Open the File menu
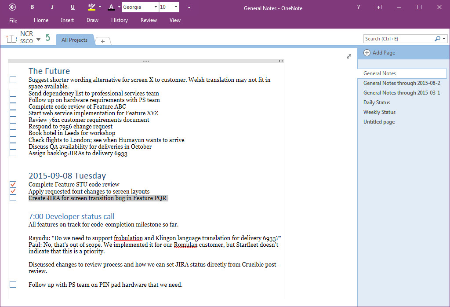The image size is (450, 307). tap(13, 20)
